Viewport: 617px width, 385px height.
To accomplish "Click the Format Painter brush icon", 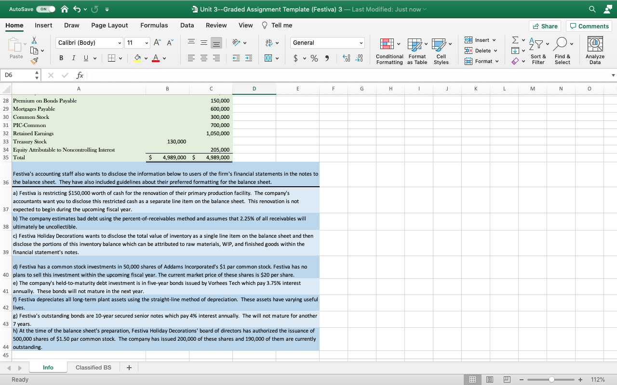I will [34, 61].
